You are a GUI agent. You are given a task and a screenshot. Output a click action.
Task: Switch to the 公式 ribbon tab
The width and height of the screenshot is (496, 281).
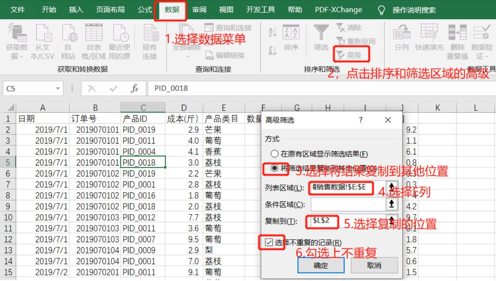145,10
